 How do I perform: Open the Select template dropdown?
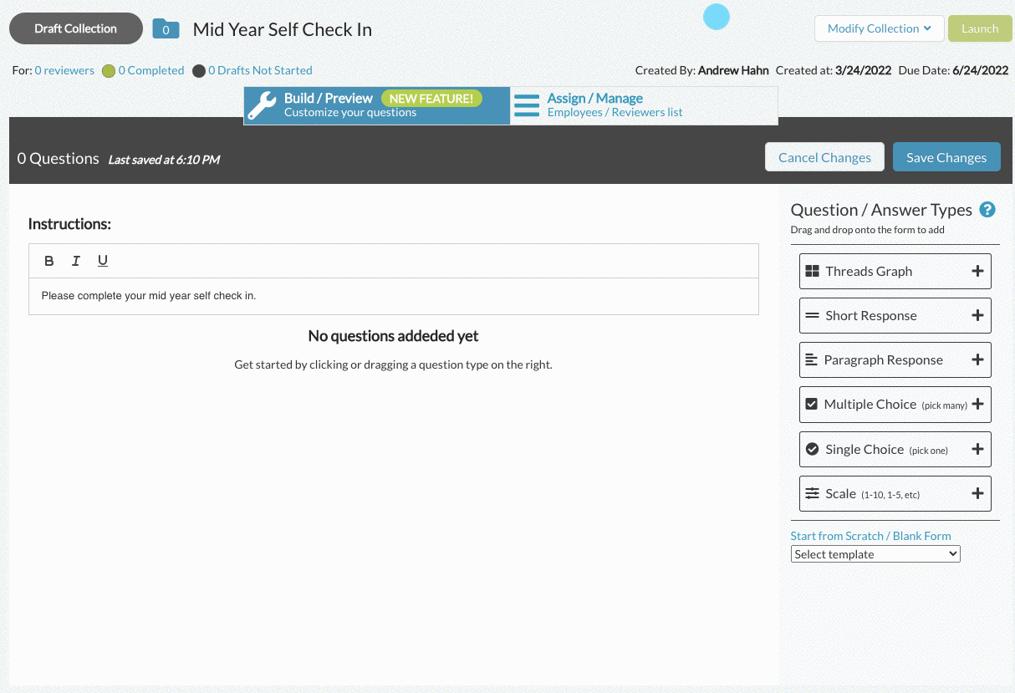point(875,554)
